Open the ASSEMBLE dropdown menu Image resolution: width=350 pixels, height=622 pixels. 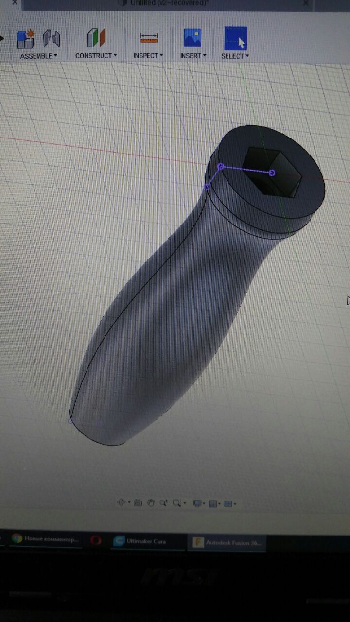[x=39, y=56]
